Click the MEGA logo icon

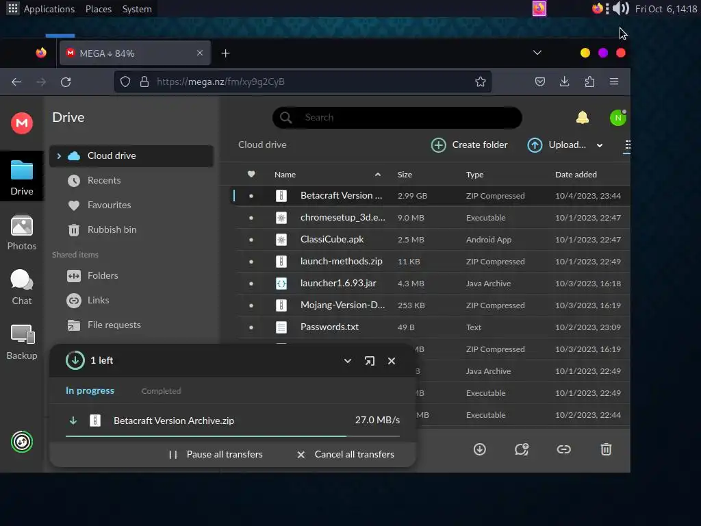click(21, 123)
